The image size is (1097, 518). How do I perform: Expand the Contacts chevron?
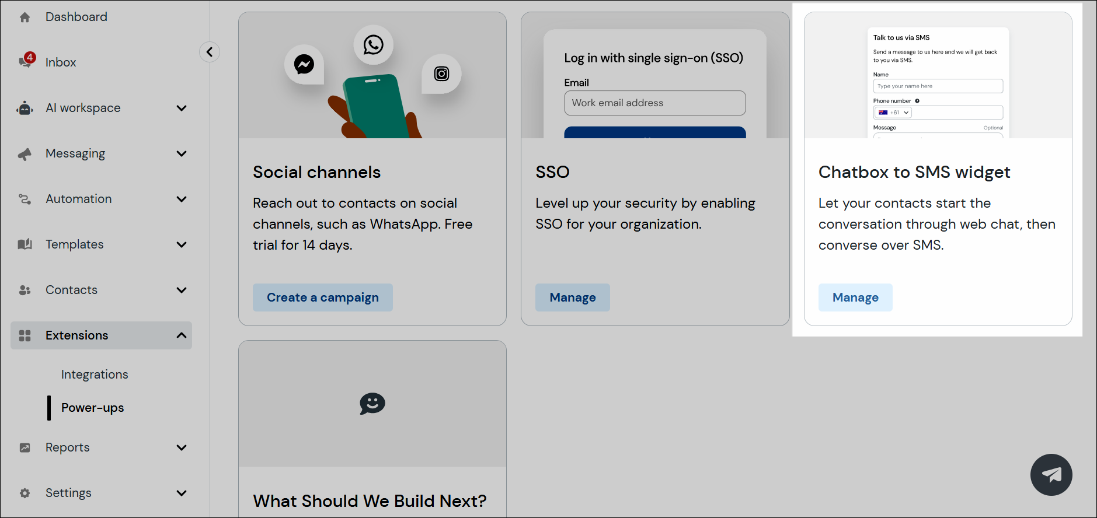pos(182,290)
